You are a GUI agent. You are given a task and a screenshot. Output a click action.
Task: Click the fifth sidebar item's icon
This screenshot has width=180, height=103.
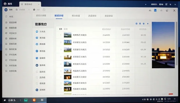click(x=6, y=39)
